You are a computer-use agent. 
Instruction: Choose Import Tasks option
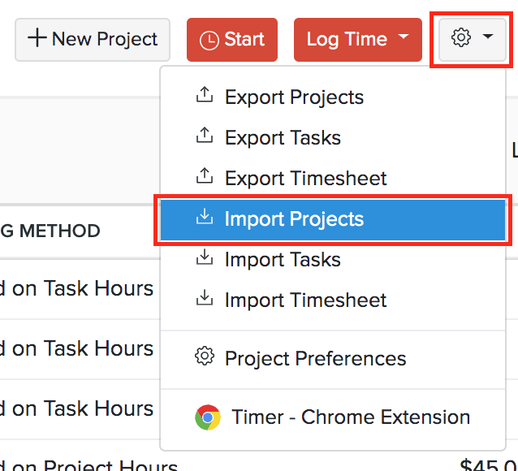tap(283, 260)
